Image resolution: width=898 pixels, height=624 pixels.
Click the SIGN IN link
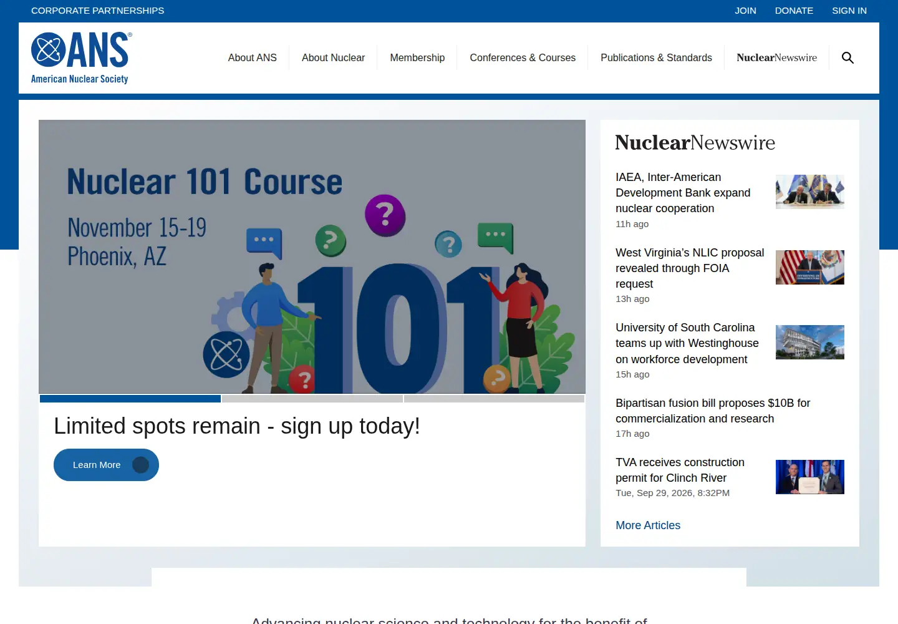point(849,11)
